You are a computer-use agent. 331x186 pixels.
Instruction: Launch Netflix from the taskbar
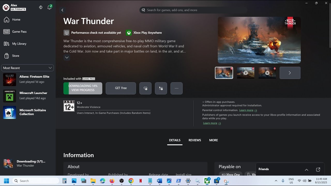point(140,181)
